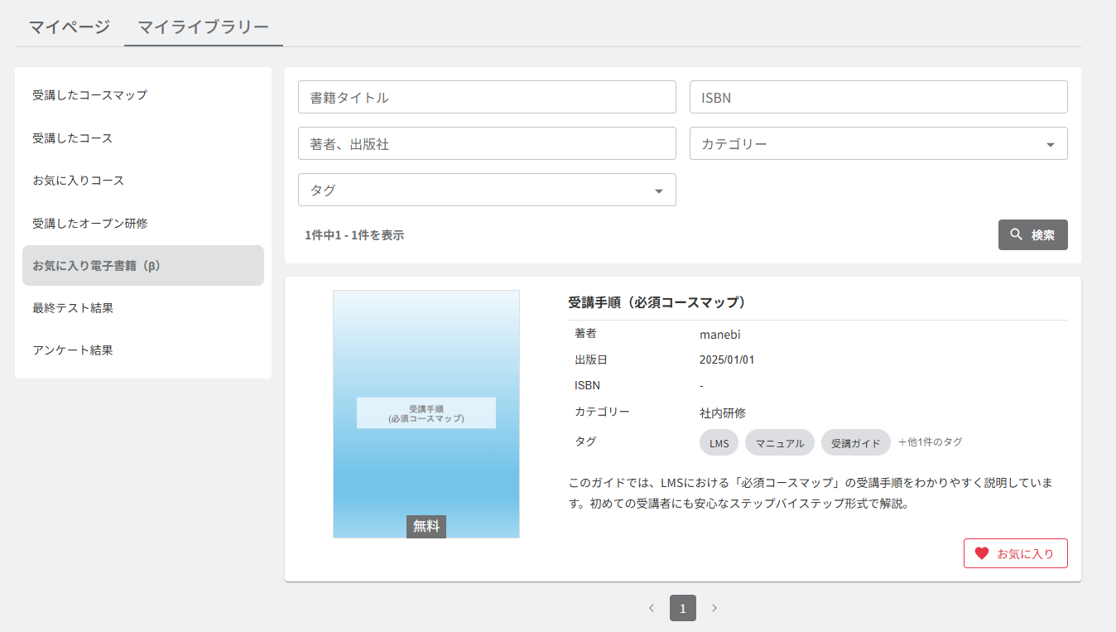Open アンケート結果 in sidebar
This screenshot has height=632, width=1116.
click(x=73, y=350)
